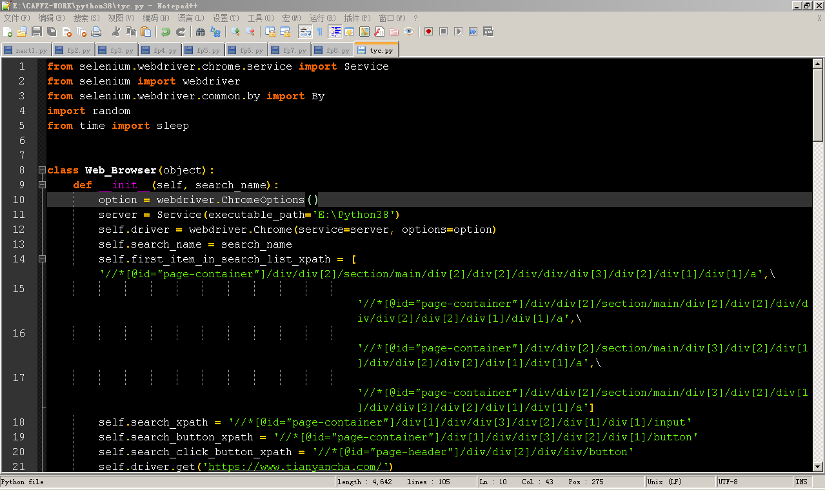Click the Print icon in toolbar
825x490 pixels.
coord(96,32)
